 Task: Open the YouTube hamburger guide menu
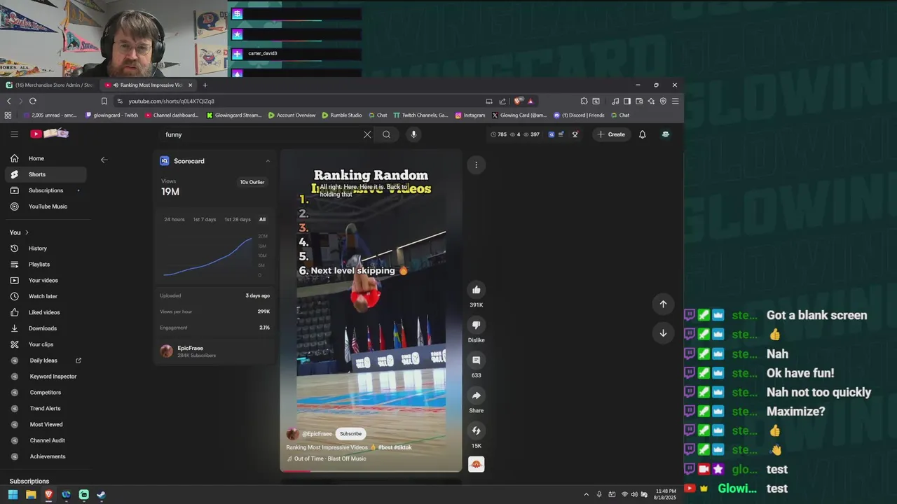point(14,134)
